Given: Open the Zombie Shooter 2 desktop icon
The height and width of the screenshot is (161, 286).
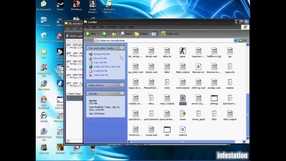Looking at the screenshot, I should click(93, 7).
